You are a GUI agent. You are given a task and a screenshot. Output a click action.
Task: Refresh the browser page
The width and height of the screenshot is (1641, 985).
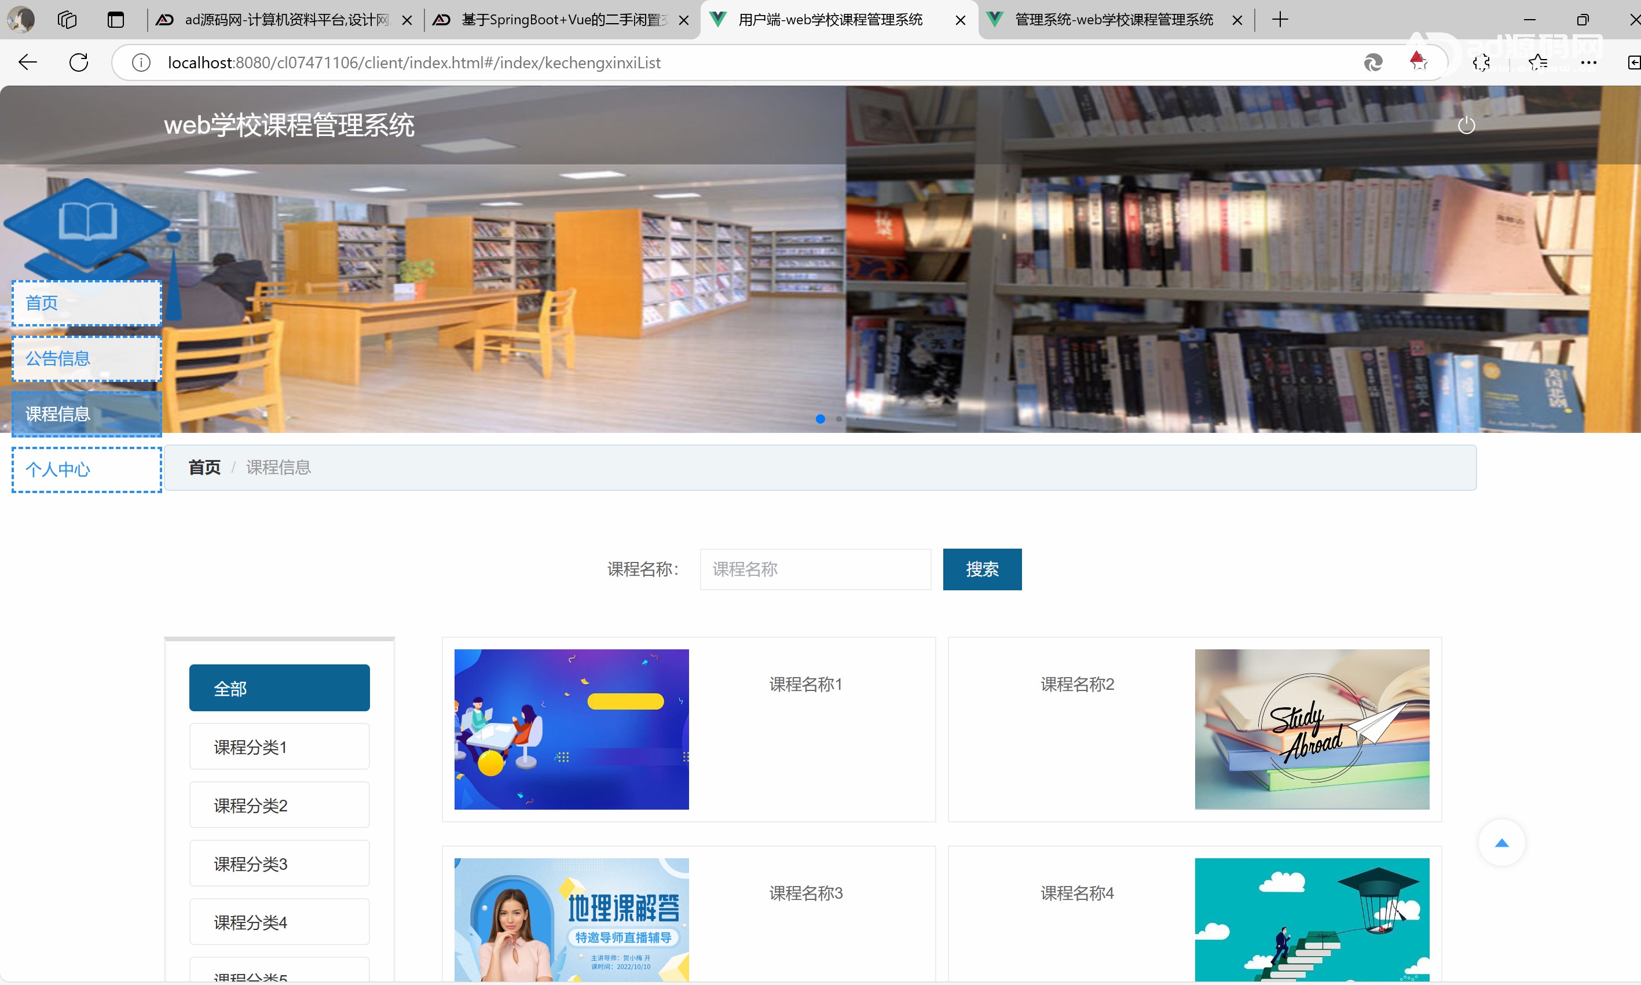tap(79, 63)
